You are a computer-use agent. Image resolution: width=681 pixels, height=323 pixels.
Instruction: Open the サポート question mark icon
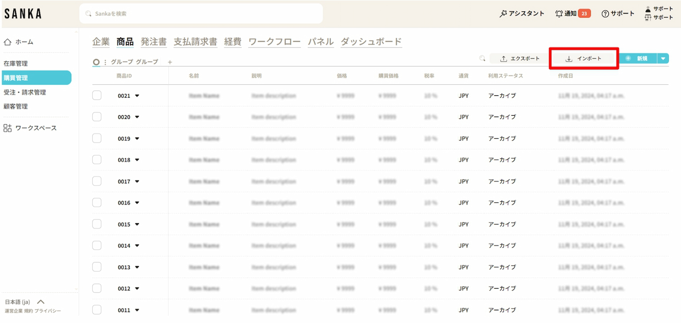pos(605,14)
